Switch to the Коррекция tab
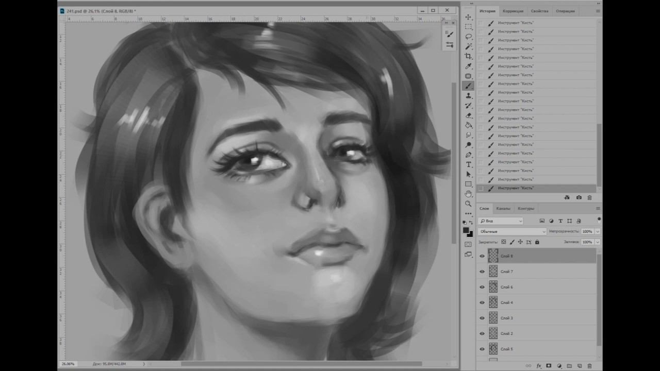Image resolution: width=660 pixels, height=371 pixels. [513, 11]
